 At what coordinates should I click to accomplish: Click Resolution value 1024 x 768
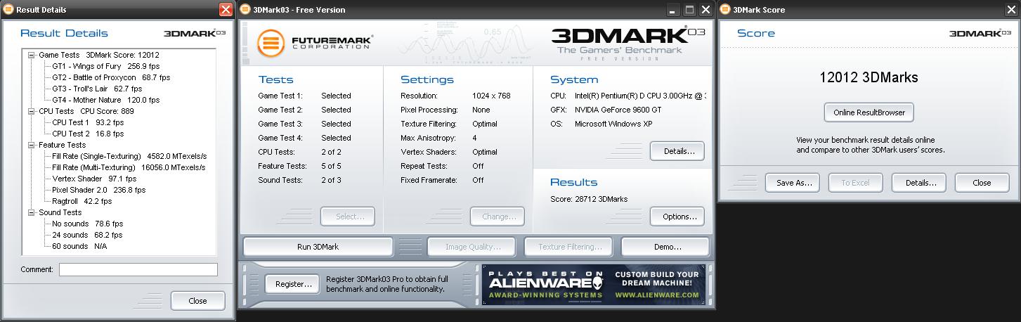click(491, 96)
